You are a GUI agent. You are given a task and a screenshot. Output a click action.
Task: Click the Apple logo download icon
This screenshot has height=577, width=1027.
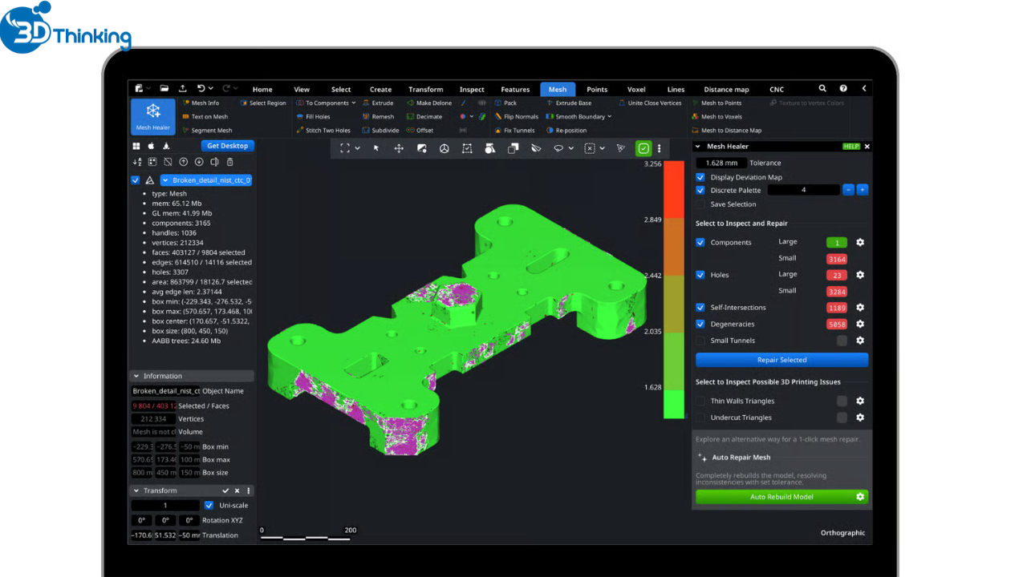(x=151, y=146)
